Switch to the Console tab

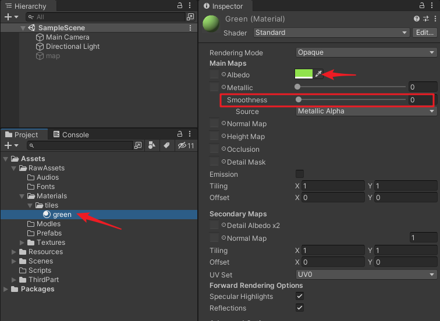pos(71,134)
